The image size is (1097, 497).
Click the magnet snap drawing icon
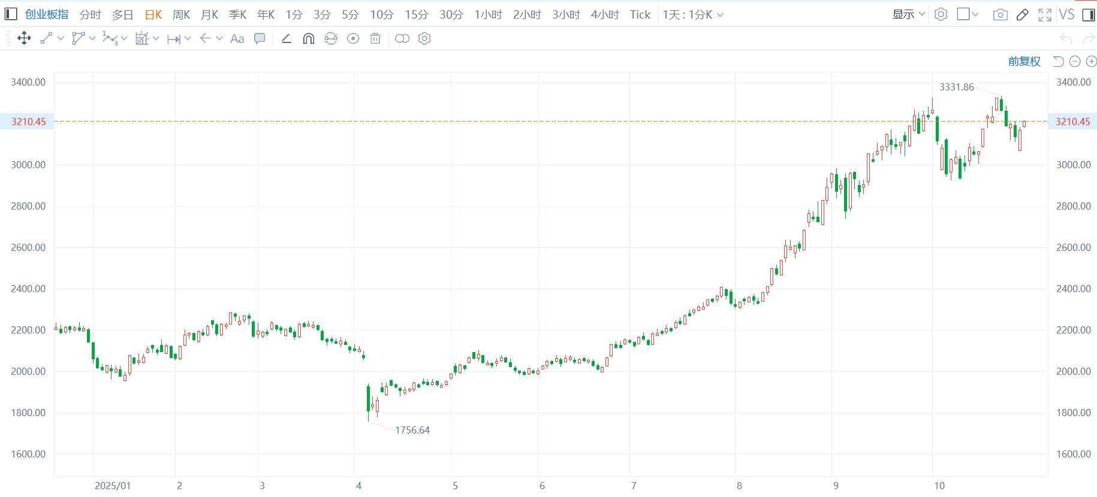pos(309,39)
